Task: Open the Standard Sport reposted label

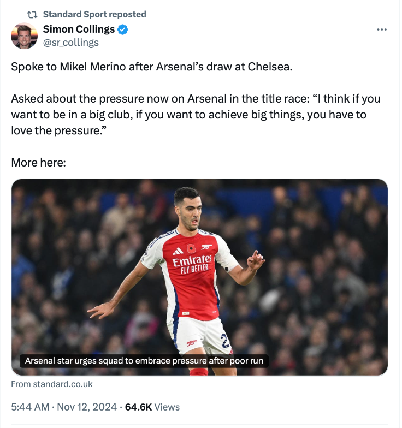Action: (x=94, y=14)
